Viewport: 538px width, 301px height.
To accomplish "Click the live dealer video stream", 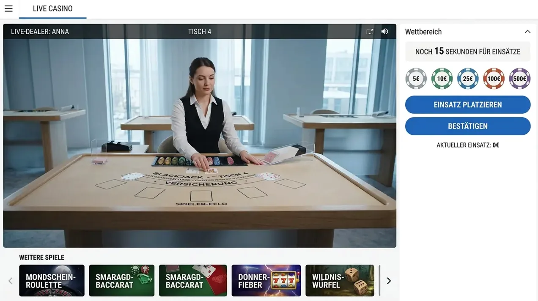I will click(200, 143).
